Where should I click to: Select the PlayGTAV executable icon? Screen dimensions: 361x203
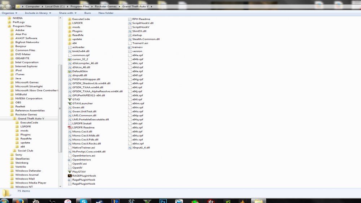70,172
